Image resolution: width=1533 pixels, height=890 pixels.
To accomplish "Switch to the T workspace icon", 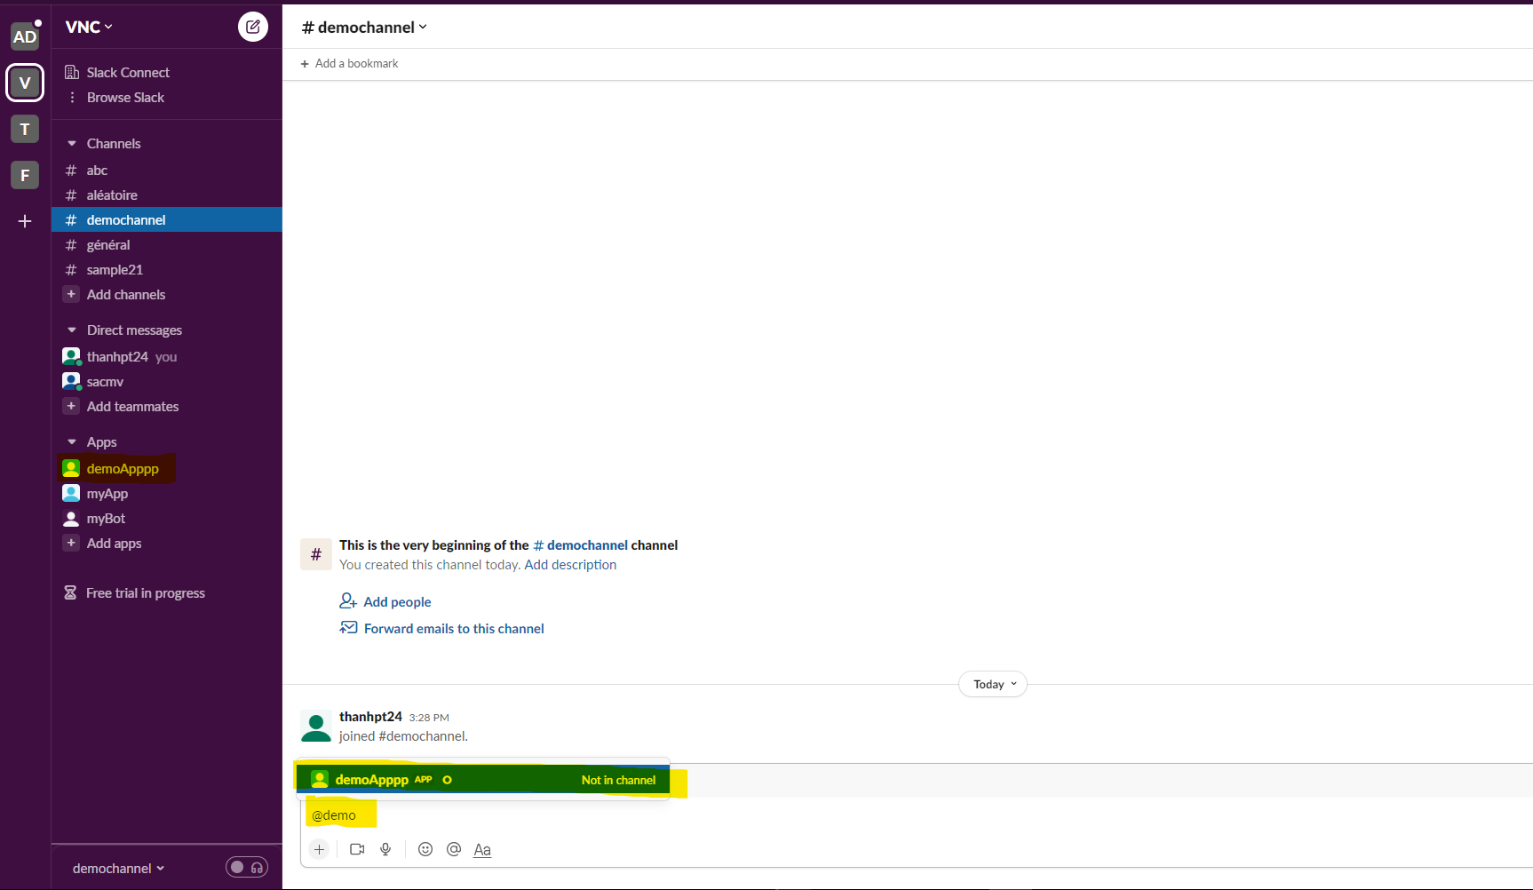I will click(x=25, y=129).
